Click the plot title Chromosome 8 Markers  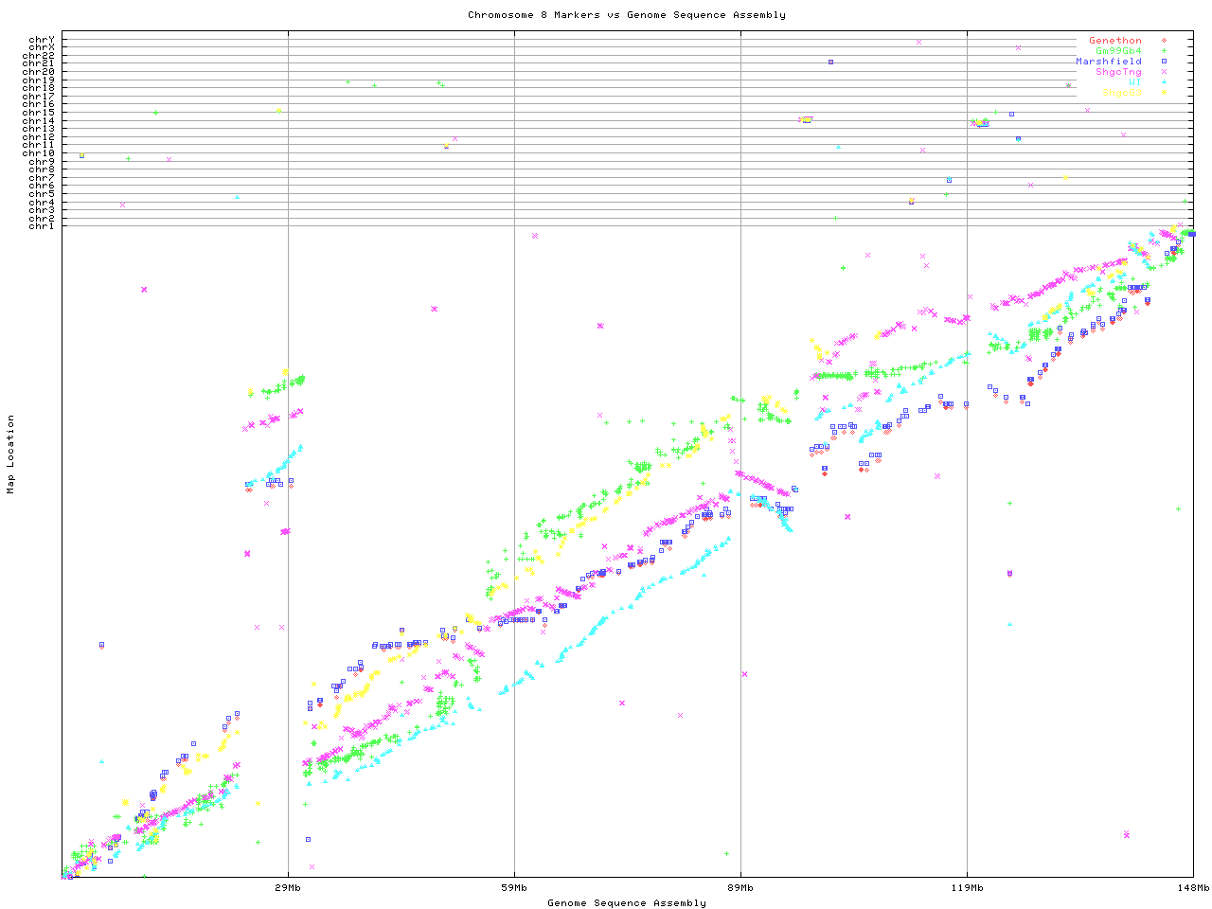coord(626,15)
